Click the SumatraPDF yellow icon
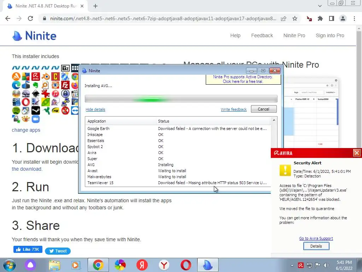This screenshot has height=272, width=362. (56, 110)
